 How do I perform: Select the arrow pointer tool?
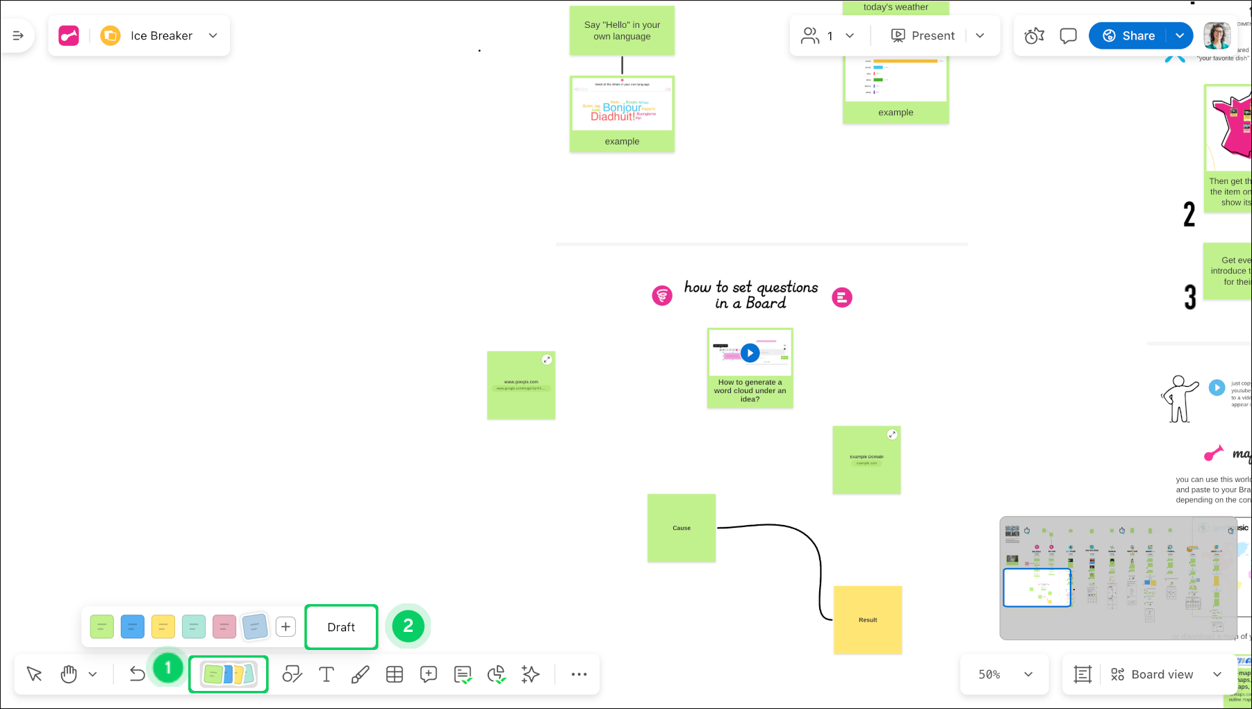34,674
